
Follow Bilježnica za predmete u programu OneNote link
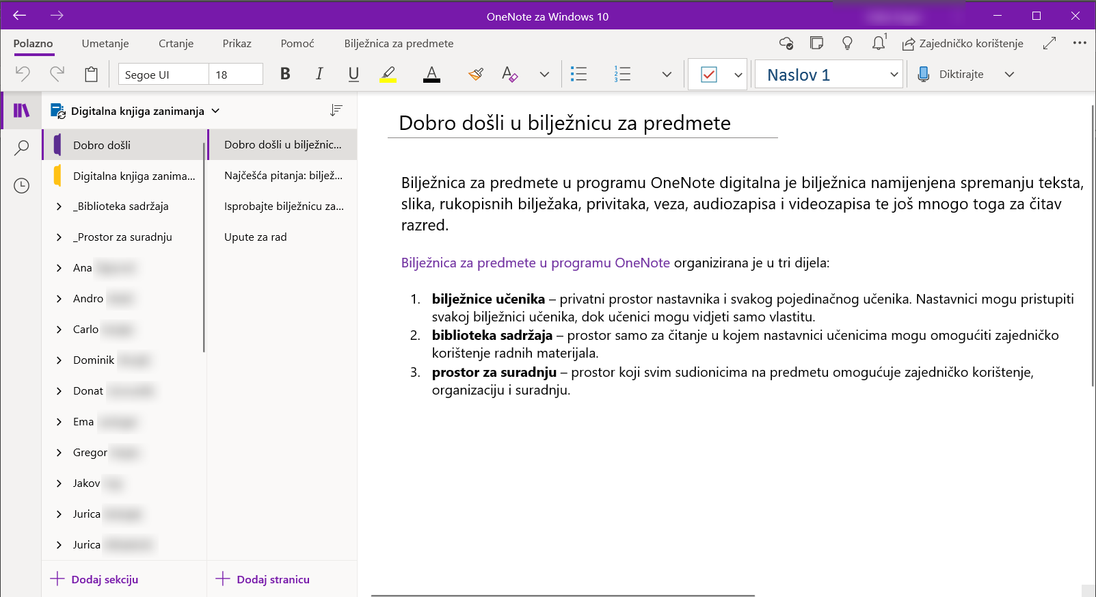click(x=535, y=263)
